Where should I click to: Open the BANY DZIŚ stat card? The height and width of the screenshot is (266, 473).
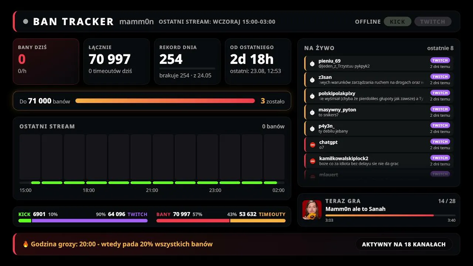(x=46, y=61)
